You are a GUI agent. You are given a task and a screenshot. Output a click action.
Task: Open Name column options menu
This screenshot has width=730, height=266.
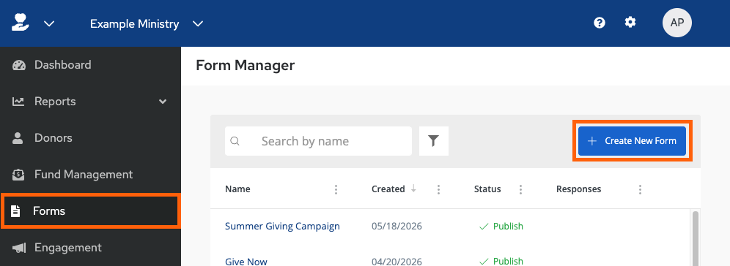[336, 189]
